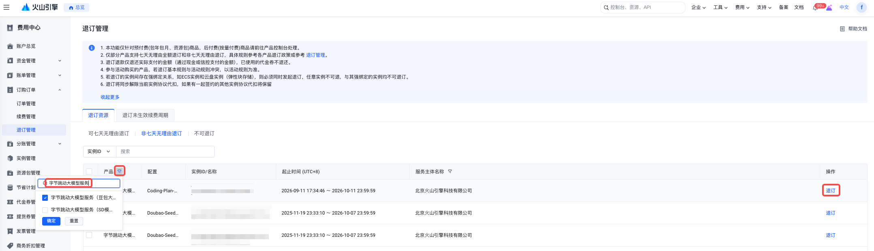874x251 pixels.
Task: Open the 费用 top menu dropdown
Action: (742, 7)
